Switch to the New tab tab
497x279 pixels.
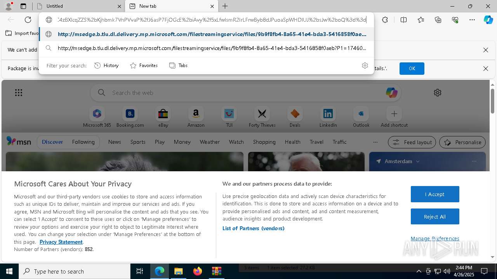tap(171, 6)
